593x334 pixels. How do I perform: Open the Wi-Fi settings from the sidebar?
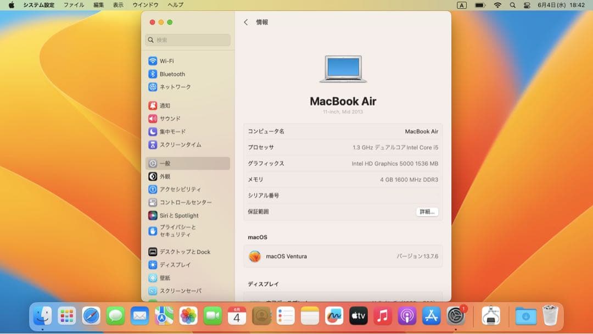[167, 60]
